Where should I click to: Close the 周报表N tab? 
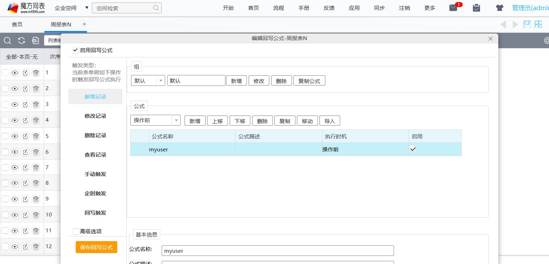(x=84, y=24)
